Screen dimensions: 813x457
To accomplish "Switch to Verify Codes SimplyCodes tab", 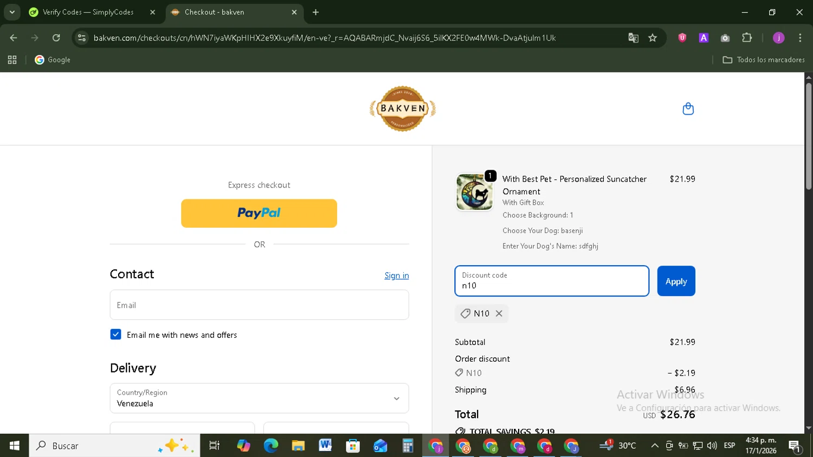I will [x=88, y=12].
